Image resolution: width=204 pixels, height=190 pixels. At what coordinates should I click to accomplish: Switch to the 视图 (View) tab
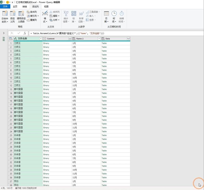(x=46, y=7)
